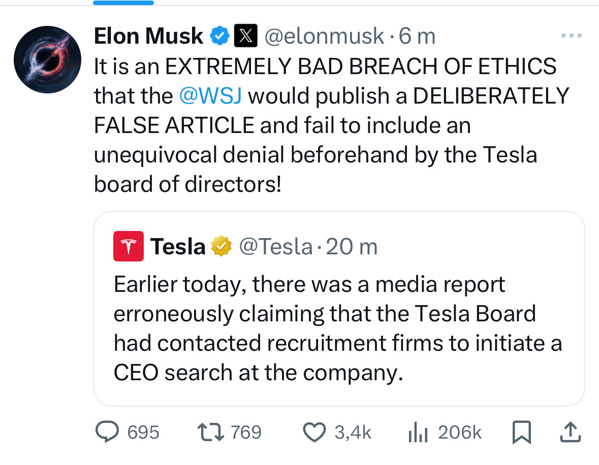Open the view analytics bar chart icon
The image size is (599, 465).
tap(418, 433)
